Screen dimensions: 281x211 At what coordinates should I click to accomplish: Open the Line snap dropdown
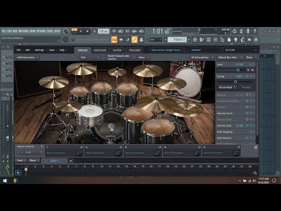[156, 40]
